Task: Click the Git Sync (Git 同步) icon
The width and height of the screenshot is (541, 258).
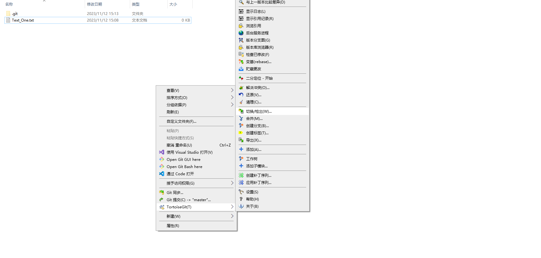Action: point(162,192)
